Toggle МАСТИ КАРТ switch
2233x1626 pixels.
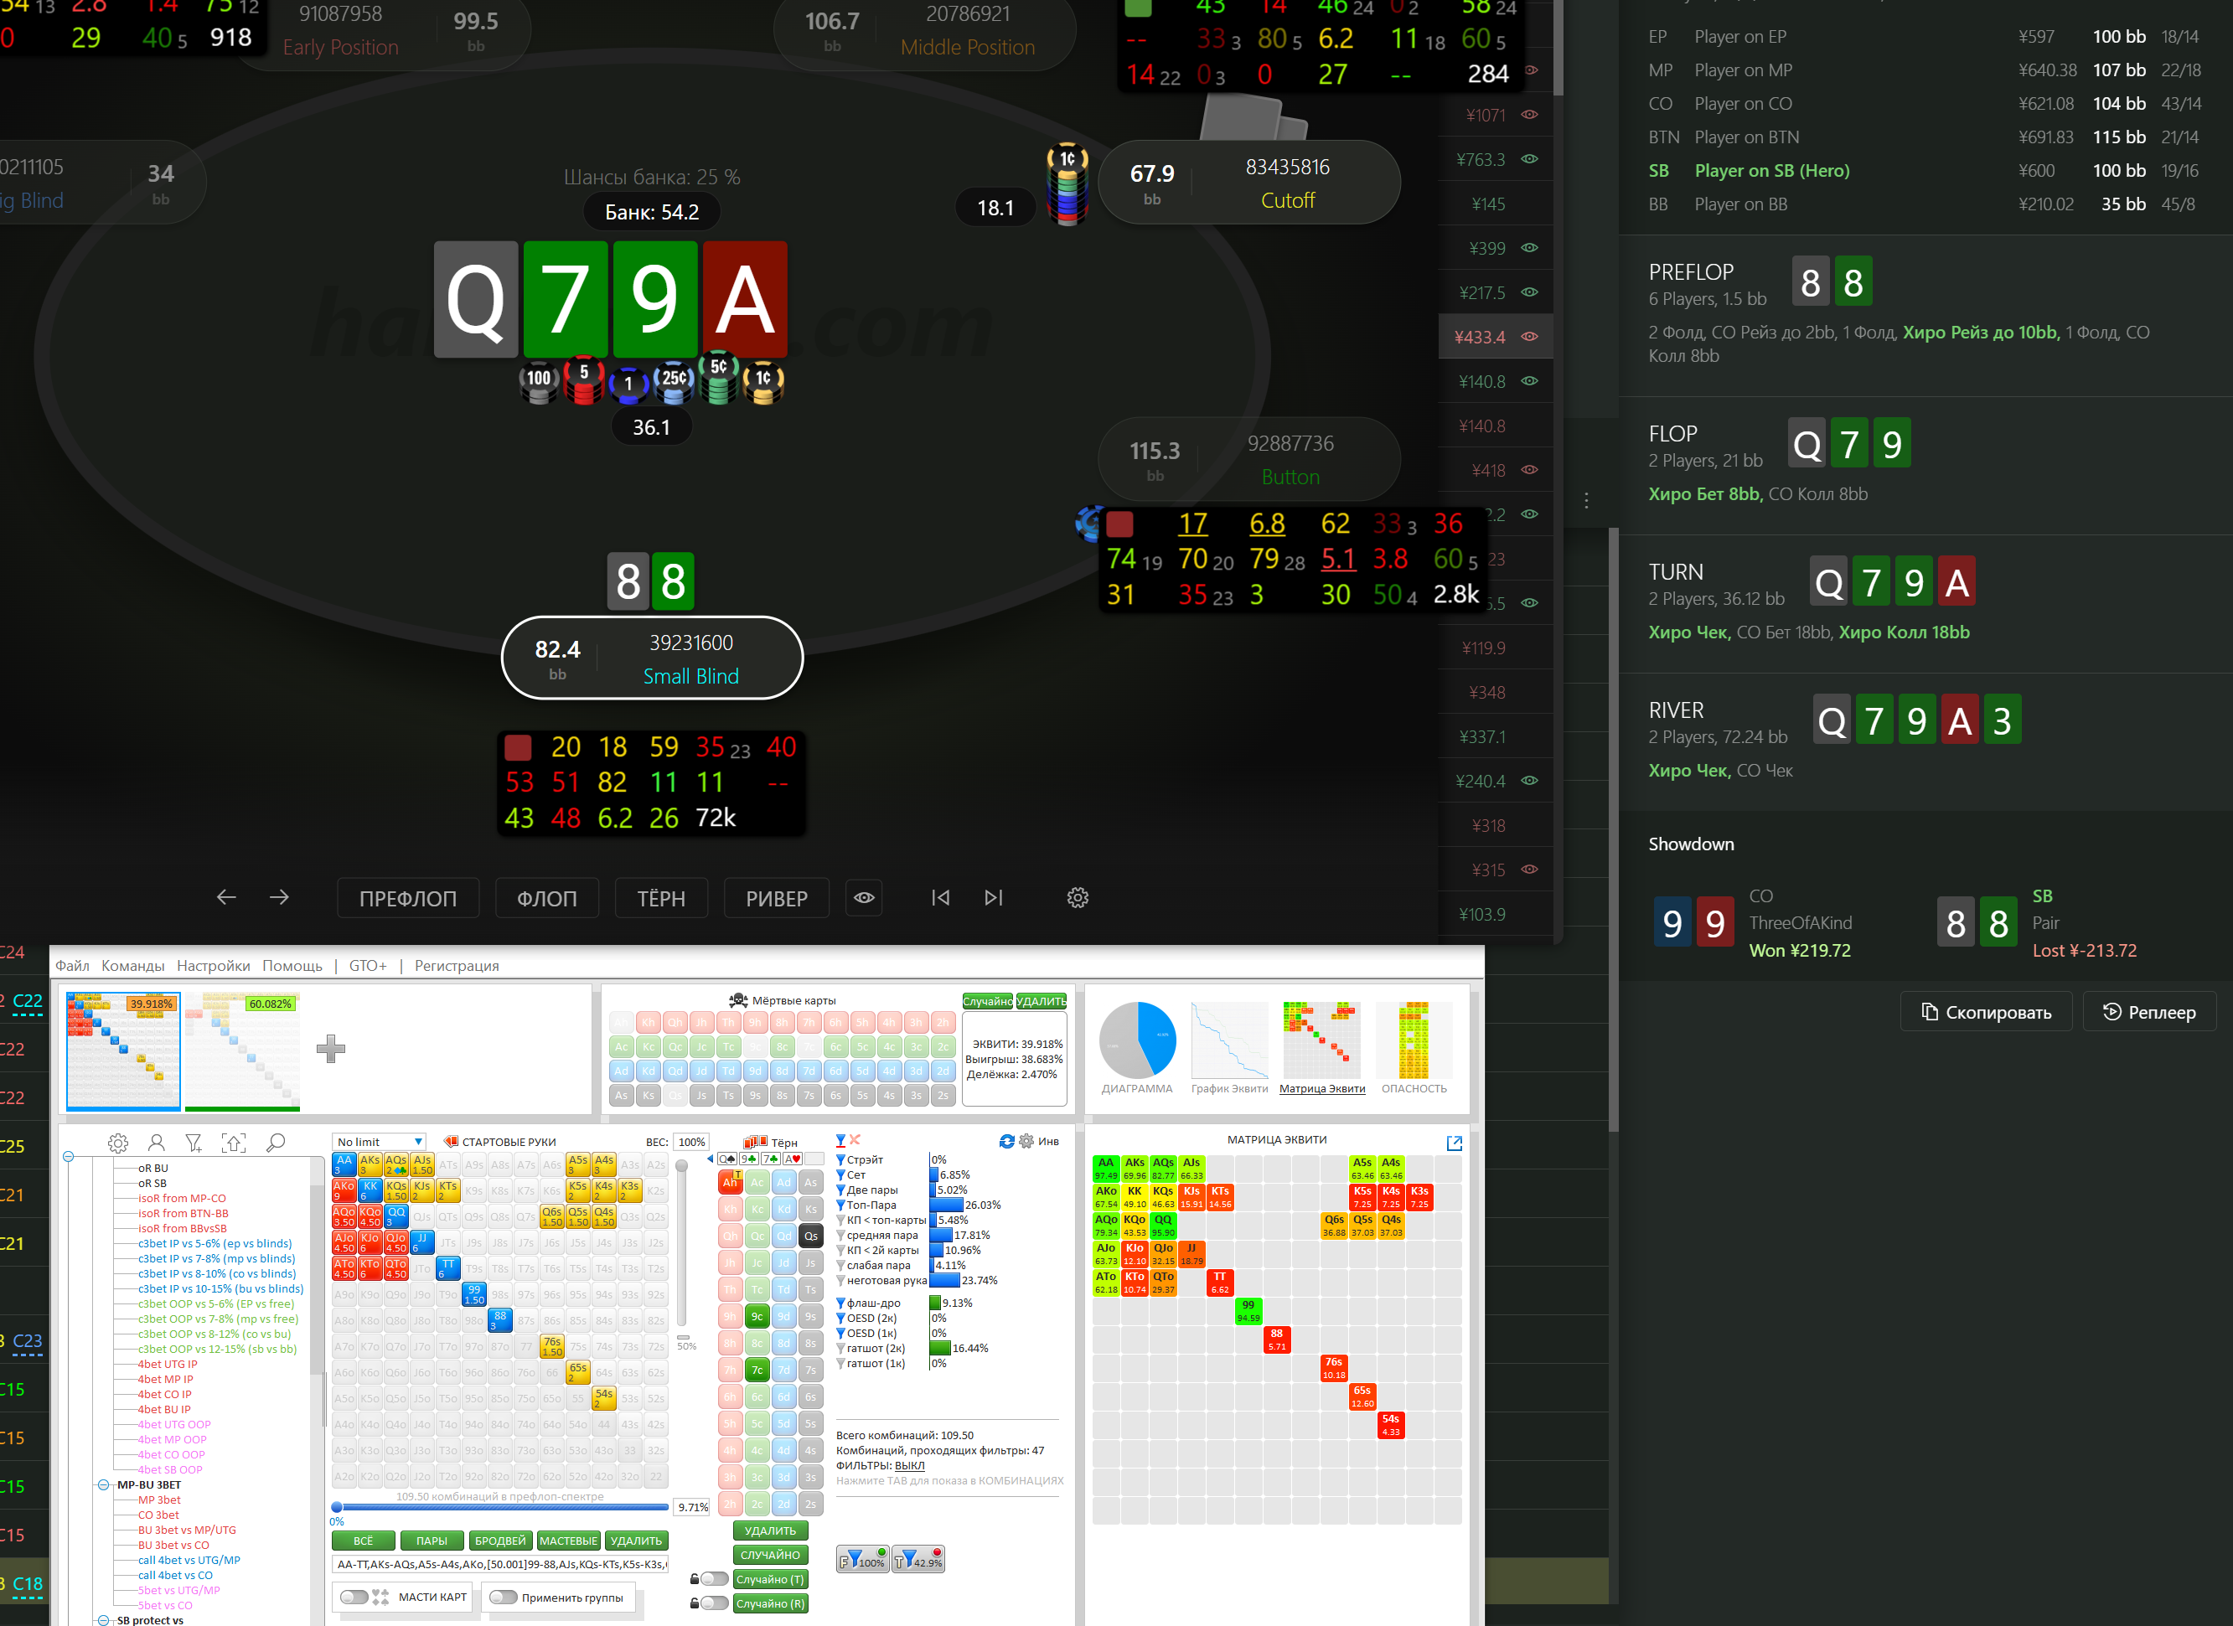pos(354,1597)
